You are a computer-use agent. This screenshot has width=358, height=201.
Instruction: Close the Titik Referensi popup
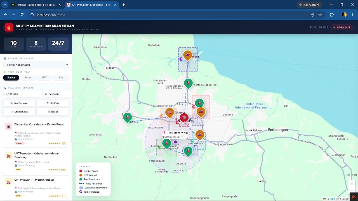182,136
